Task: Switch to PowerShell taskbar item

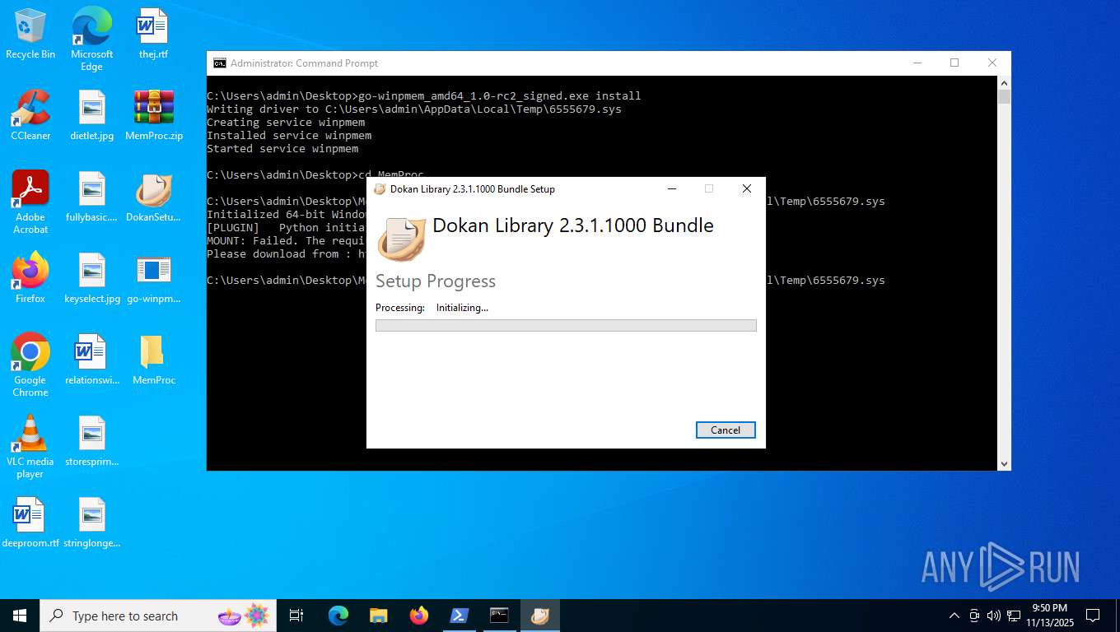Action: pos(460,616)
